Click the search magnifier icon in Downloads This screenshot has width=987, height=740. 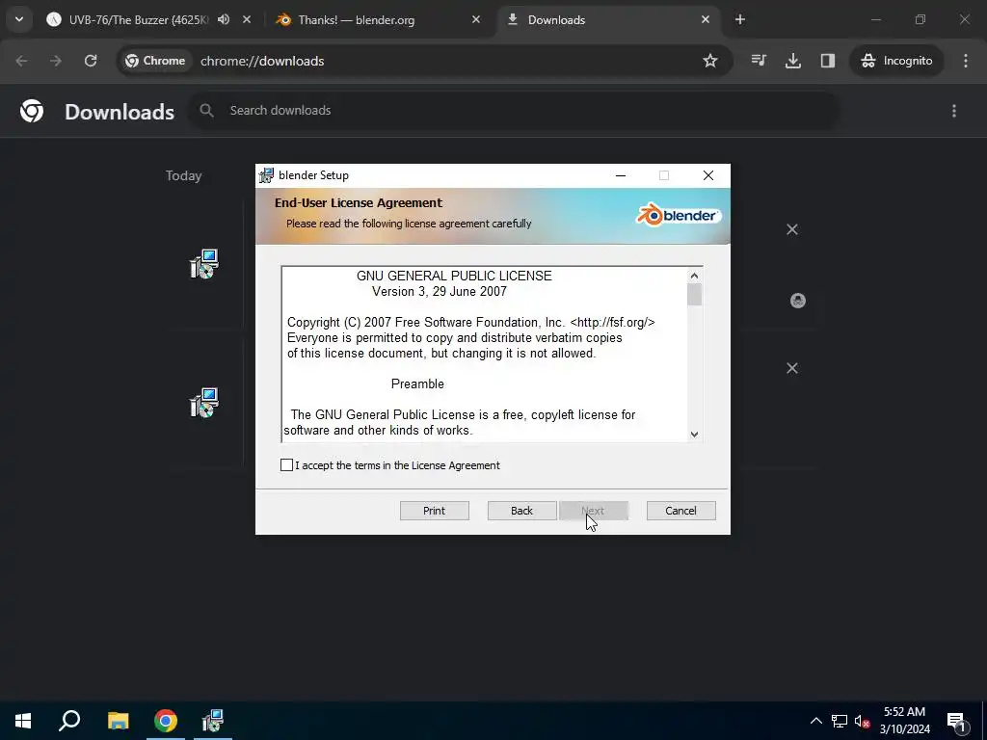pyautogui.click(x=206, y=111)
